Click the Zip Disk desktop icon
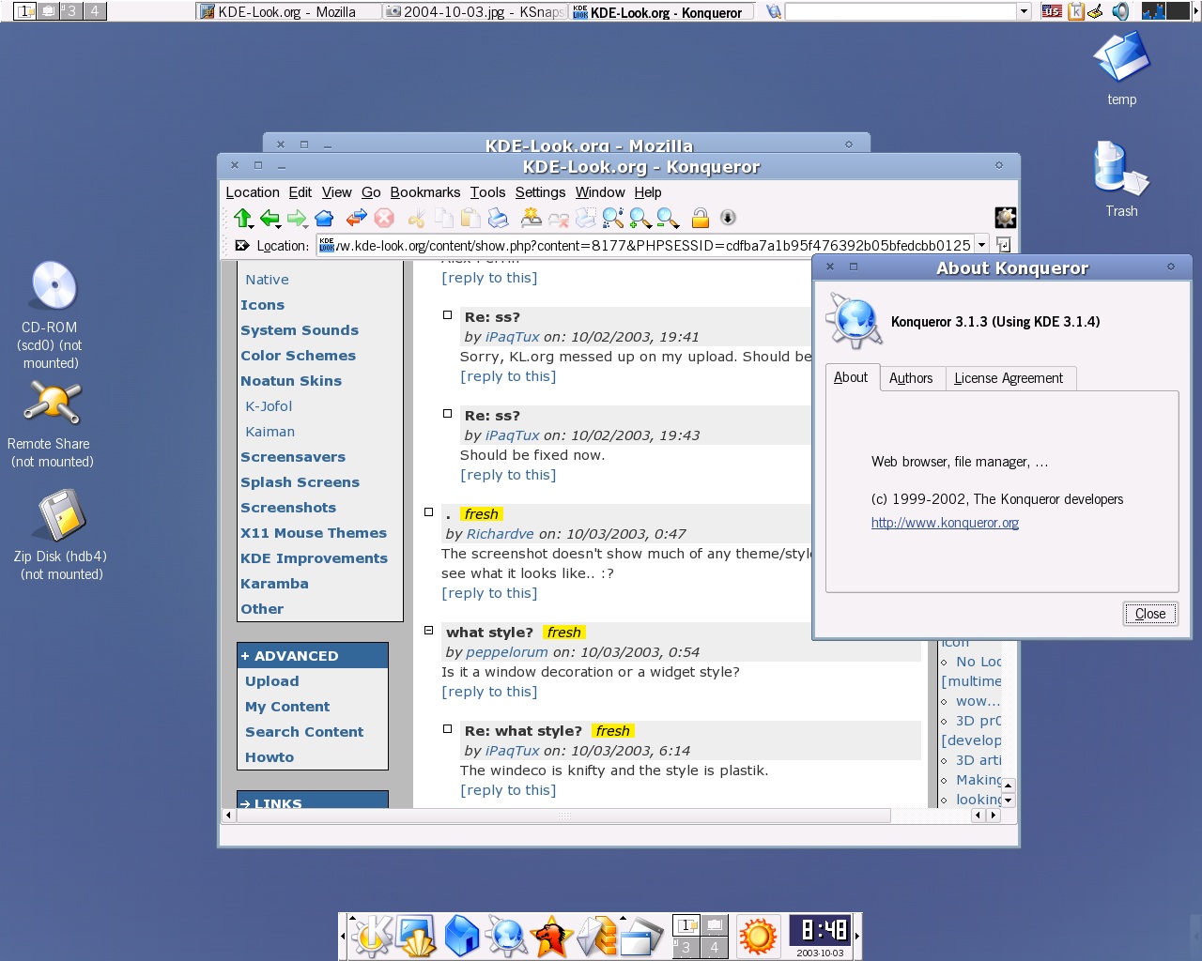 pyautogui.click(x=62, y=514)
